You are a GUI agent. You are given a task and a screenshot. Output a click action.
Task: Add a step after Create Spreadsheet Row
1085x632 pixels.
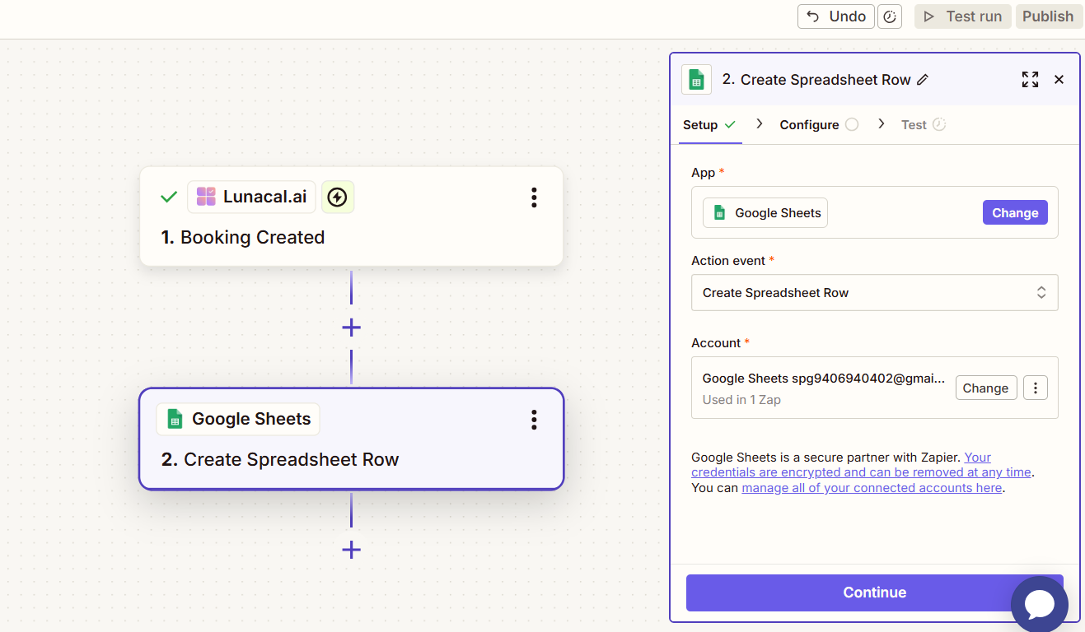[x=351, y=550]
